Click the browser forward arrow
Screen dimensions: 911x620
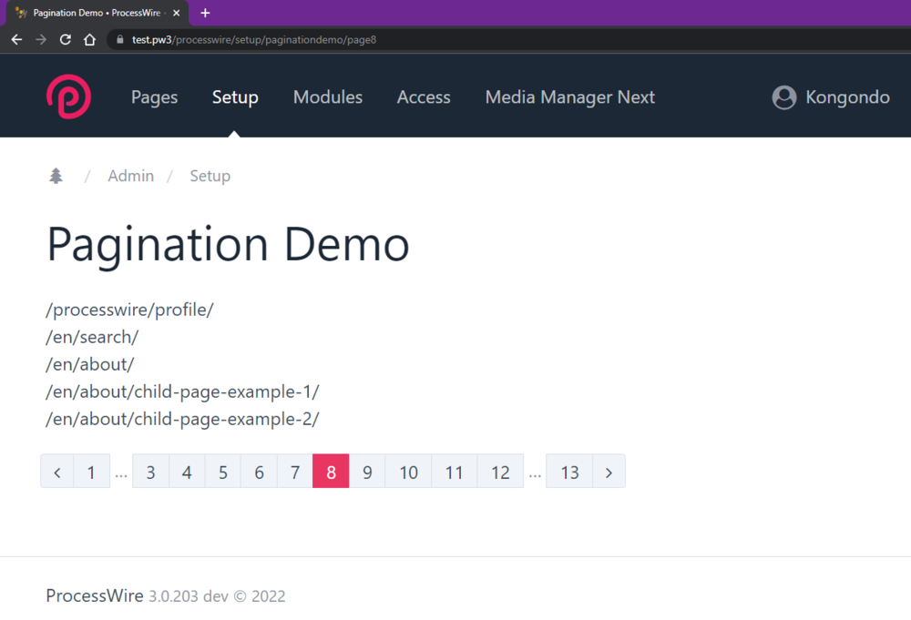[41, 39]
